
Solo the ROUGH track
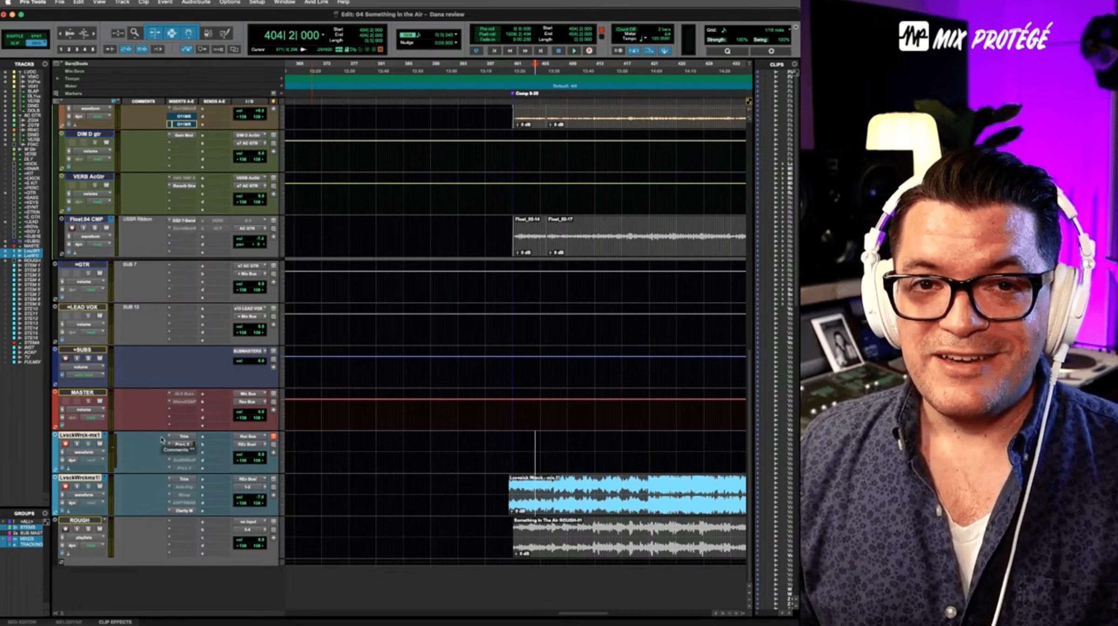(88, 529)
